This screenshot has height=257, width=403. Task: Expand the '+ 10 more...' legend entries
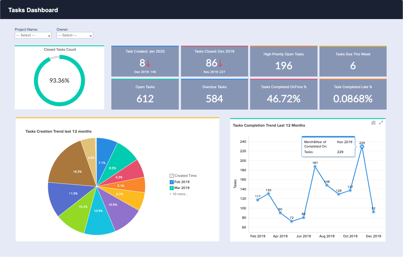point(178,194)
